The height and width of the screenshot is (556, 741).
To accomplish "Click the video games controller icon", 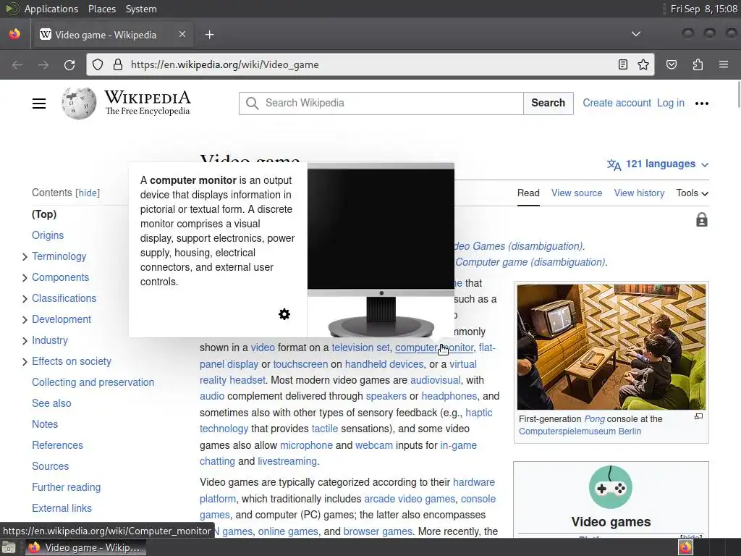I will click(611, 487).
